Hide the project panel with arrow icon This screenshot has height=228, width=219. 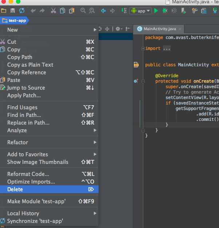(x=128, y=29)
